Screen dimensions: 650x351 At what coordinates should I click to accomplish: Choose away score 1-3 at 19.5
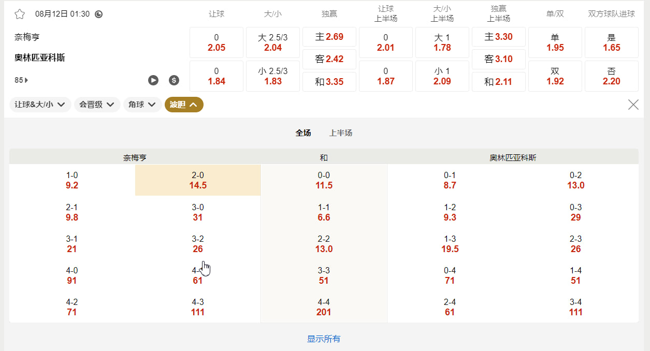point(450,244)
